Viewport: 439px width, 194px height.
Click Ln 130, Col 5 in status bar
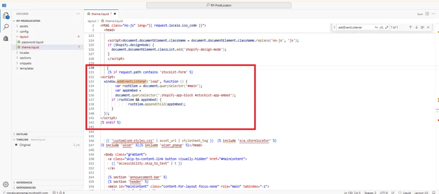click(x=353, y=192)
